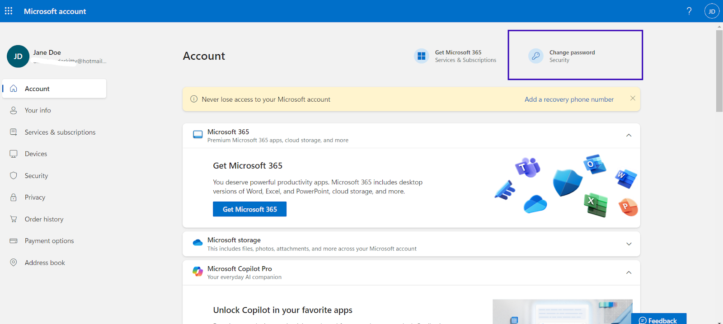Image resolution: width=723 pixels, height=324 pixels.
Task: Click Add a recovery phone number link
Action: point(569,99)
